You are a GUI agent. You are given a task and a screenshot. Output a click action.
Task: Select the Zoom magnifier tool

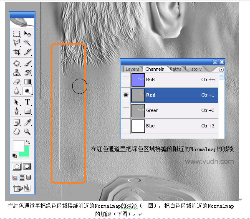pos(27,132)
